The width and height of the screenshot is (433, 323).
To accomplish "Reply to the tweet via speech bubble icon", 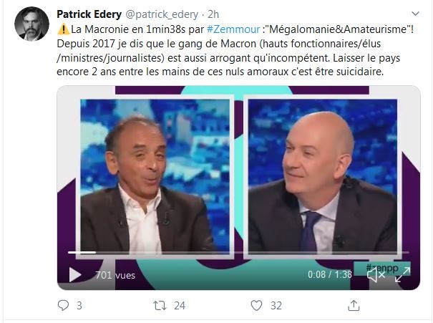I will 63,305.
